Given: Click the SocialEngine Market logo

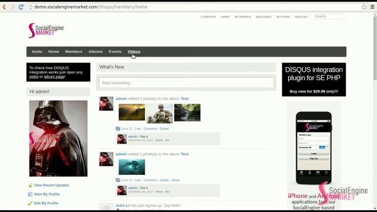Looking at the screenshot, I should [46, 30].
